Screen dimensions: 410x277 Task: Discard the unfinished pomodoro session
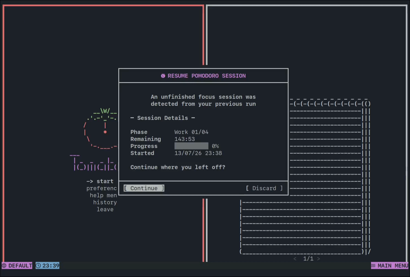tap(264, 188)
